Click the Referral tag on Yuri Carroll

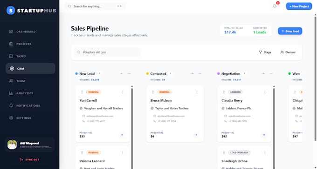(x=93, y=92)
